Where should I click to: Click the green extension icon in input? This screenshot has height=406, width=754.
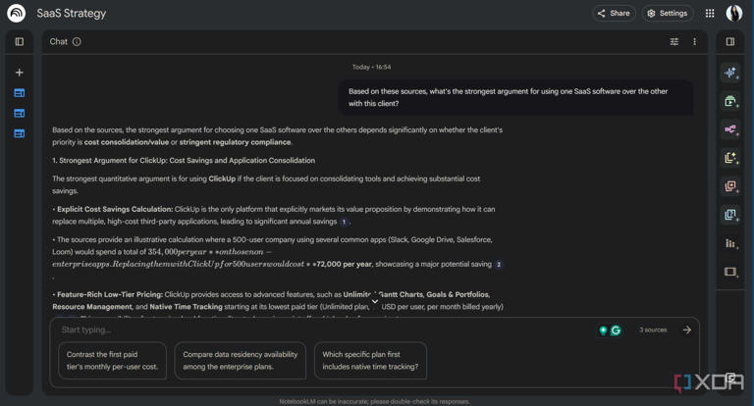coord(603,330)
